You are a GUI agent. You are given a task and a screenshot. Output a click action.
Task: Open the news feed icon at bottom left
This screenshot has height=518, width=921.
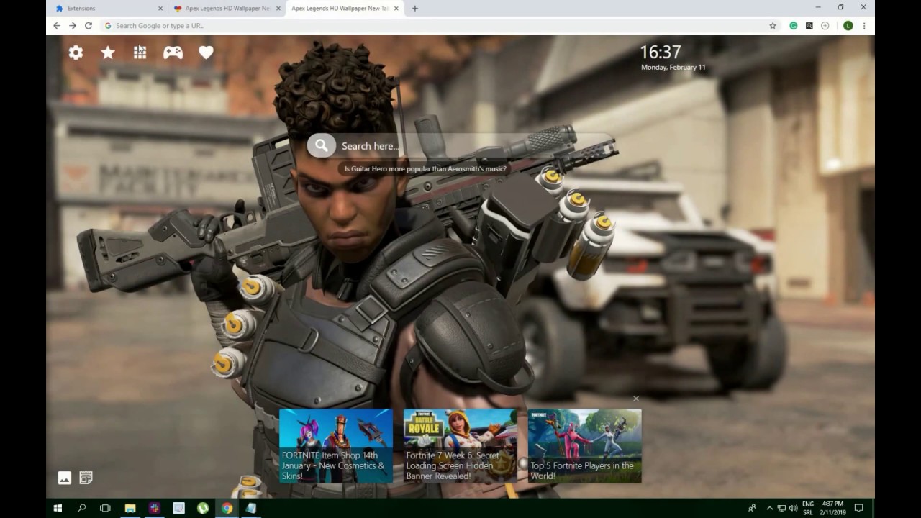click(86, 478)
